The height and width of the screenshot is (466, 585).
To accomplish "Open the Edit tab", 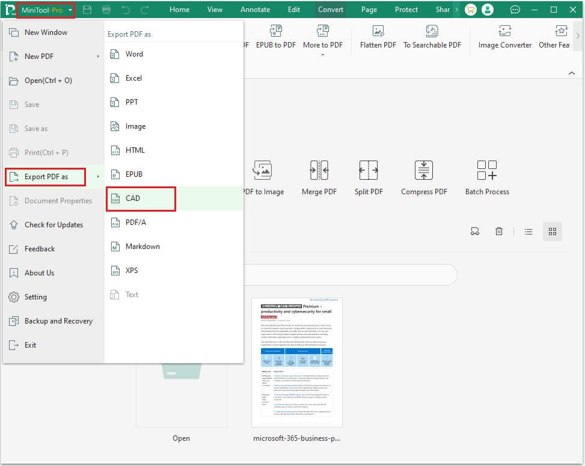I will tap(294, 10).
